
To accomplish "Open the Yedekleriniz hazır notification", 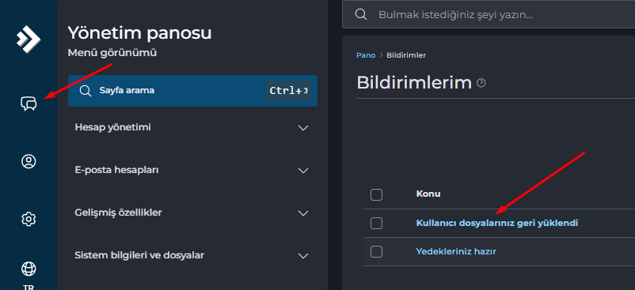I will [456, 251].
